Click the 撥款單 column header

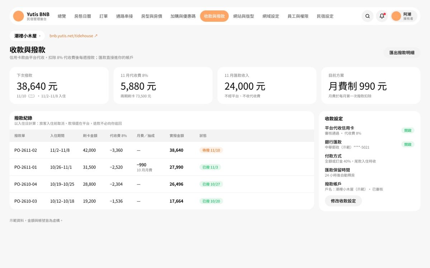click(20, 136)
